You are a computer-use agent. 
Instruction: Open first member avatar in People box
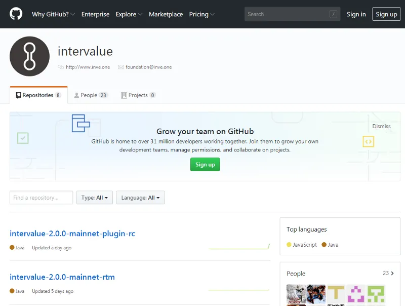(x=296, y=294)
